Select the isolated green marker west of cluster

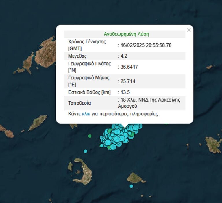90,136
